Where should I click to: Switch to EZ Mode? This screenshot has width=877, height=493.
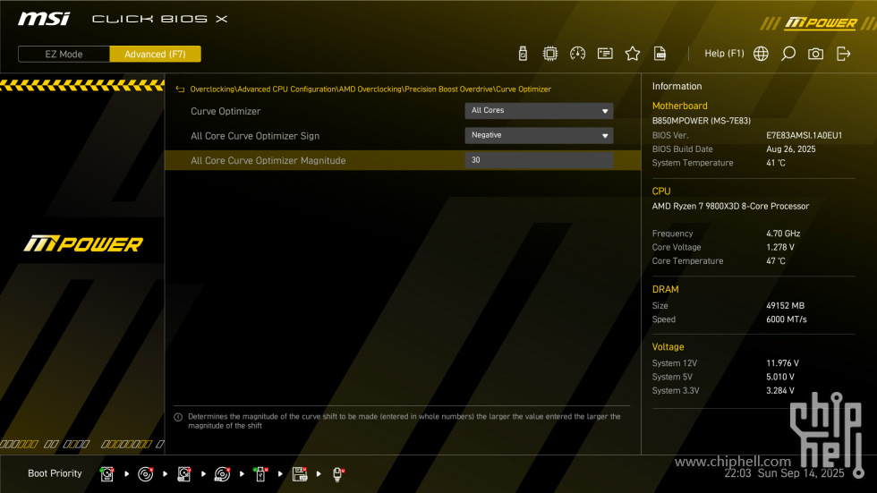[64, 55]
